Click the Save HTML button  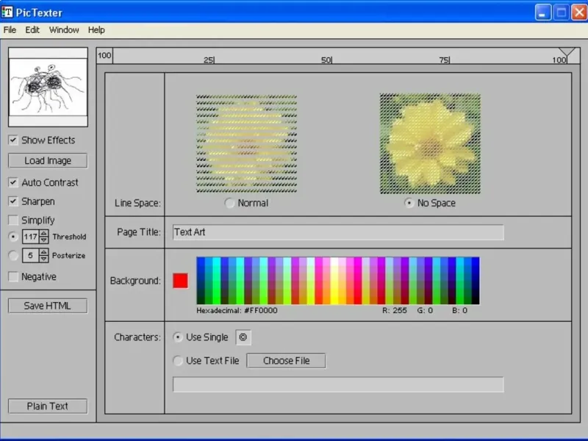click(x=48, y=306)
